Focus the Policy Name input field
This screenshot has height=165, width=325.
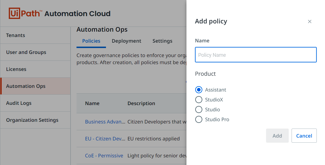[256, 55]
